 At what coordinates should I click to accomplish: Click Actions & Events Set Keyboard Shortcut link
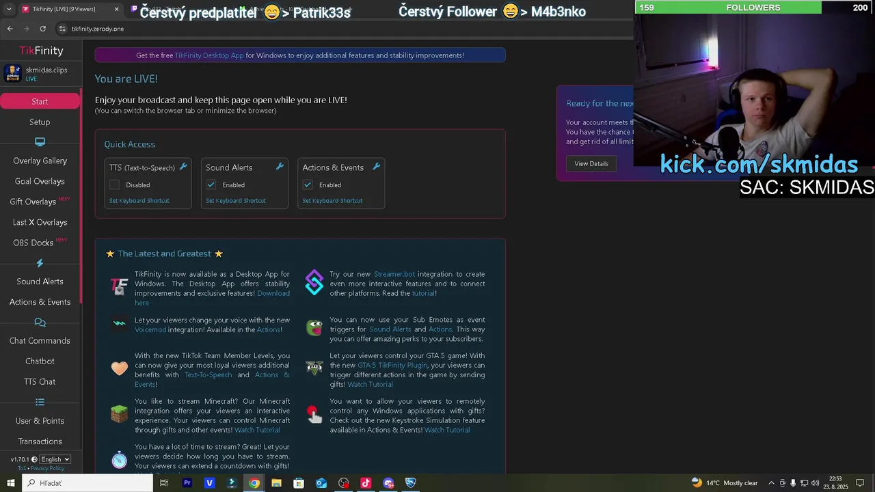[332, 201]
